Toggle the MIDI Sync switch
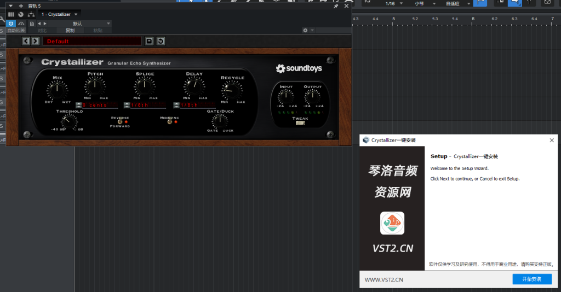Image resolution: width=561 pixels, height=292 pixels. [169, 122]
